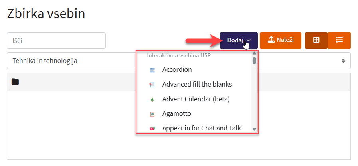The image size is (358, 166).
Task: Select Accordion text in the list
Action: pos(177,69)
